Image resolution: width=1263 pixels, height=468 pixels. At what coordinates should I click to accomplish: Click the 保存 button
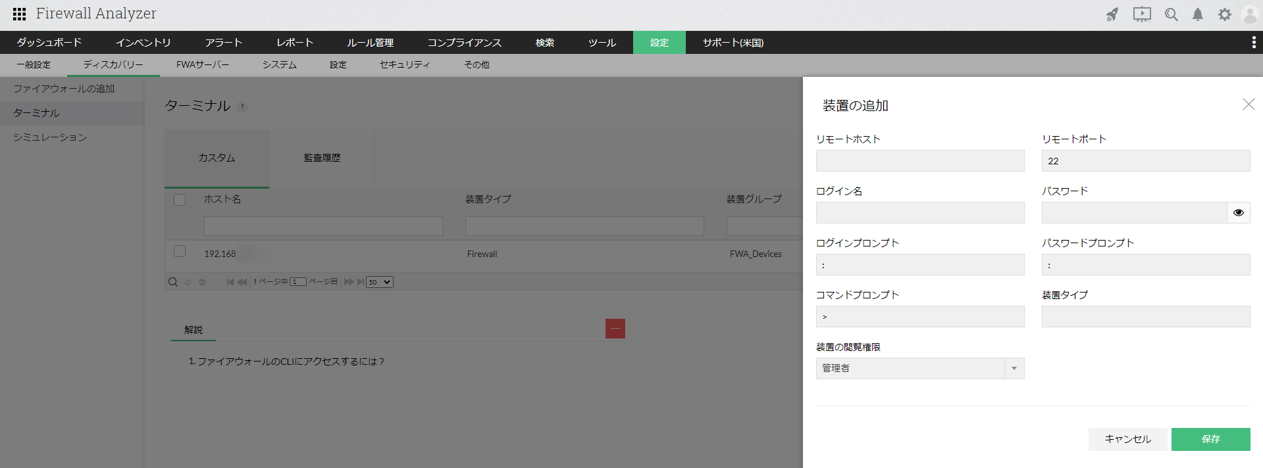point(1210,439)
